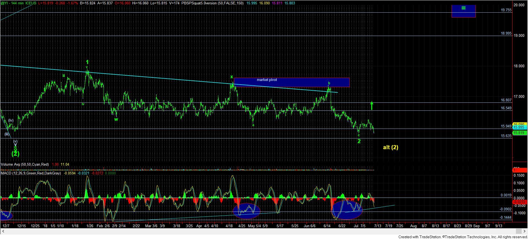Image resolution: width=528 pixels, height=239 pixels.
Task: Click the 20.000 price axis label
Action: (520, 5)
